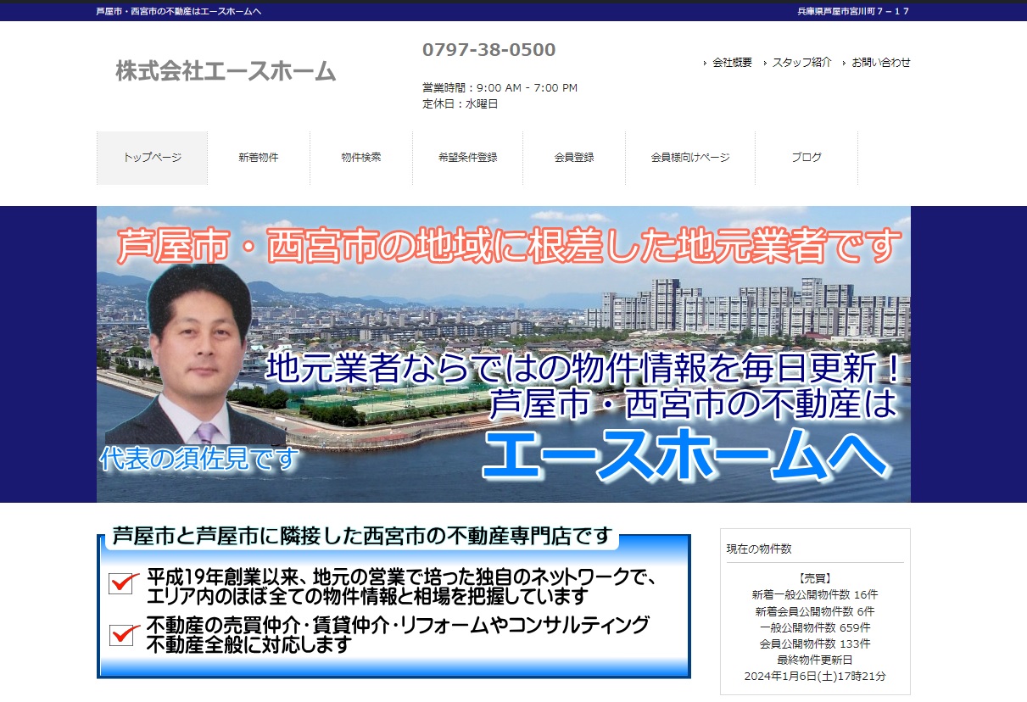Click 新着一般公開物件数 16件 text
1027x702 pixels.
tap(815, 595)
